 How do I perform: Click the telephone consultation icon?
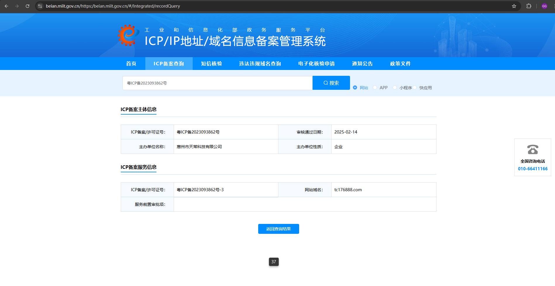533,150
